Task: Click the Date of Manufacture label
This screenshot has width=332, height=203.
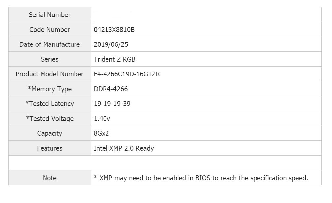Action: (x=49, y=44)
